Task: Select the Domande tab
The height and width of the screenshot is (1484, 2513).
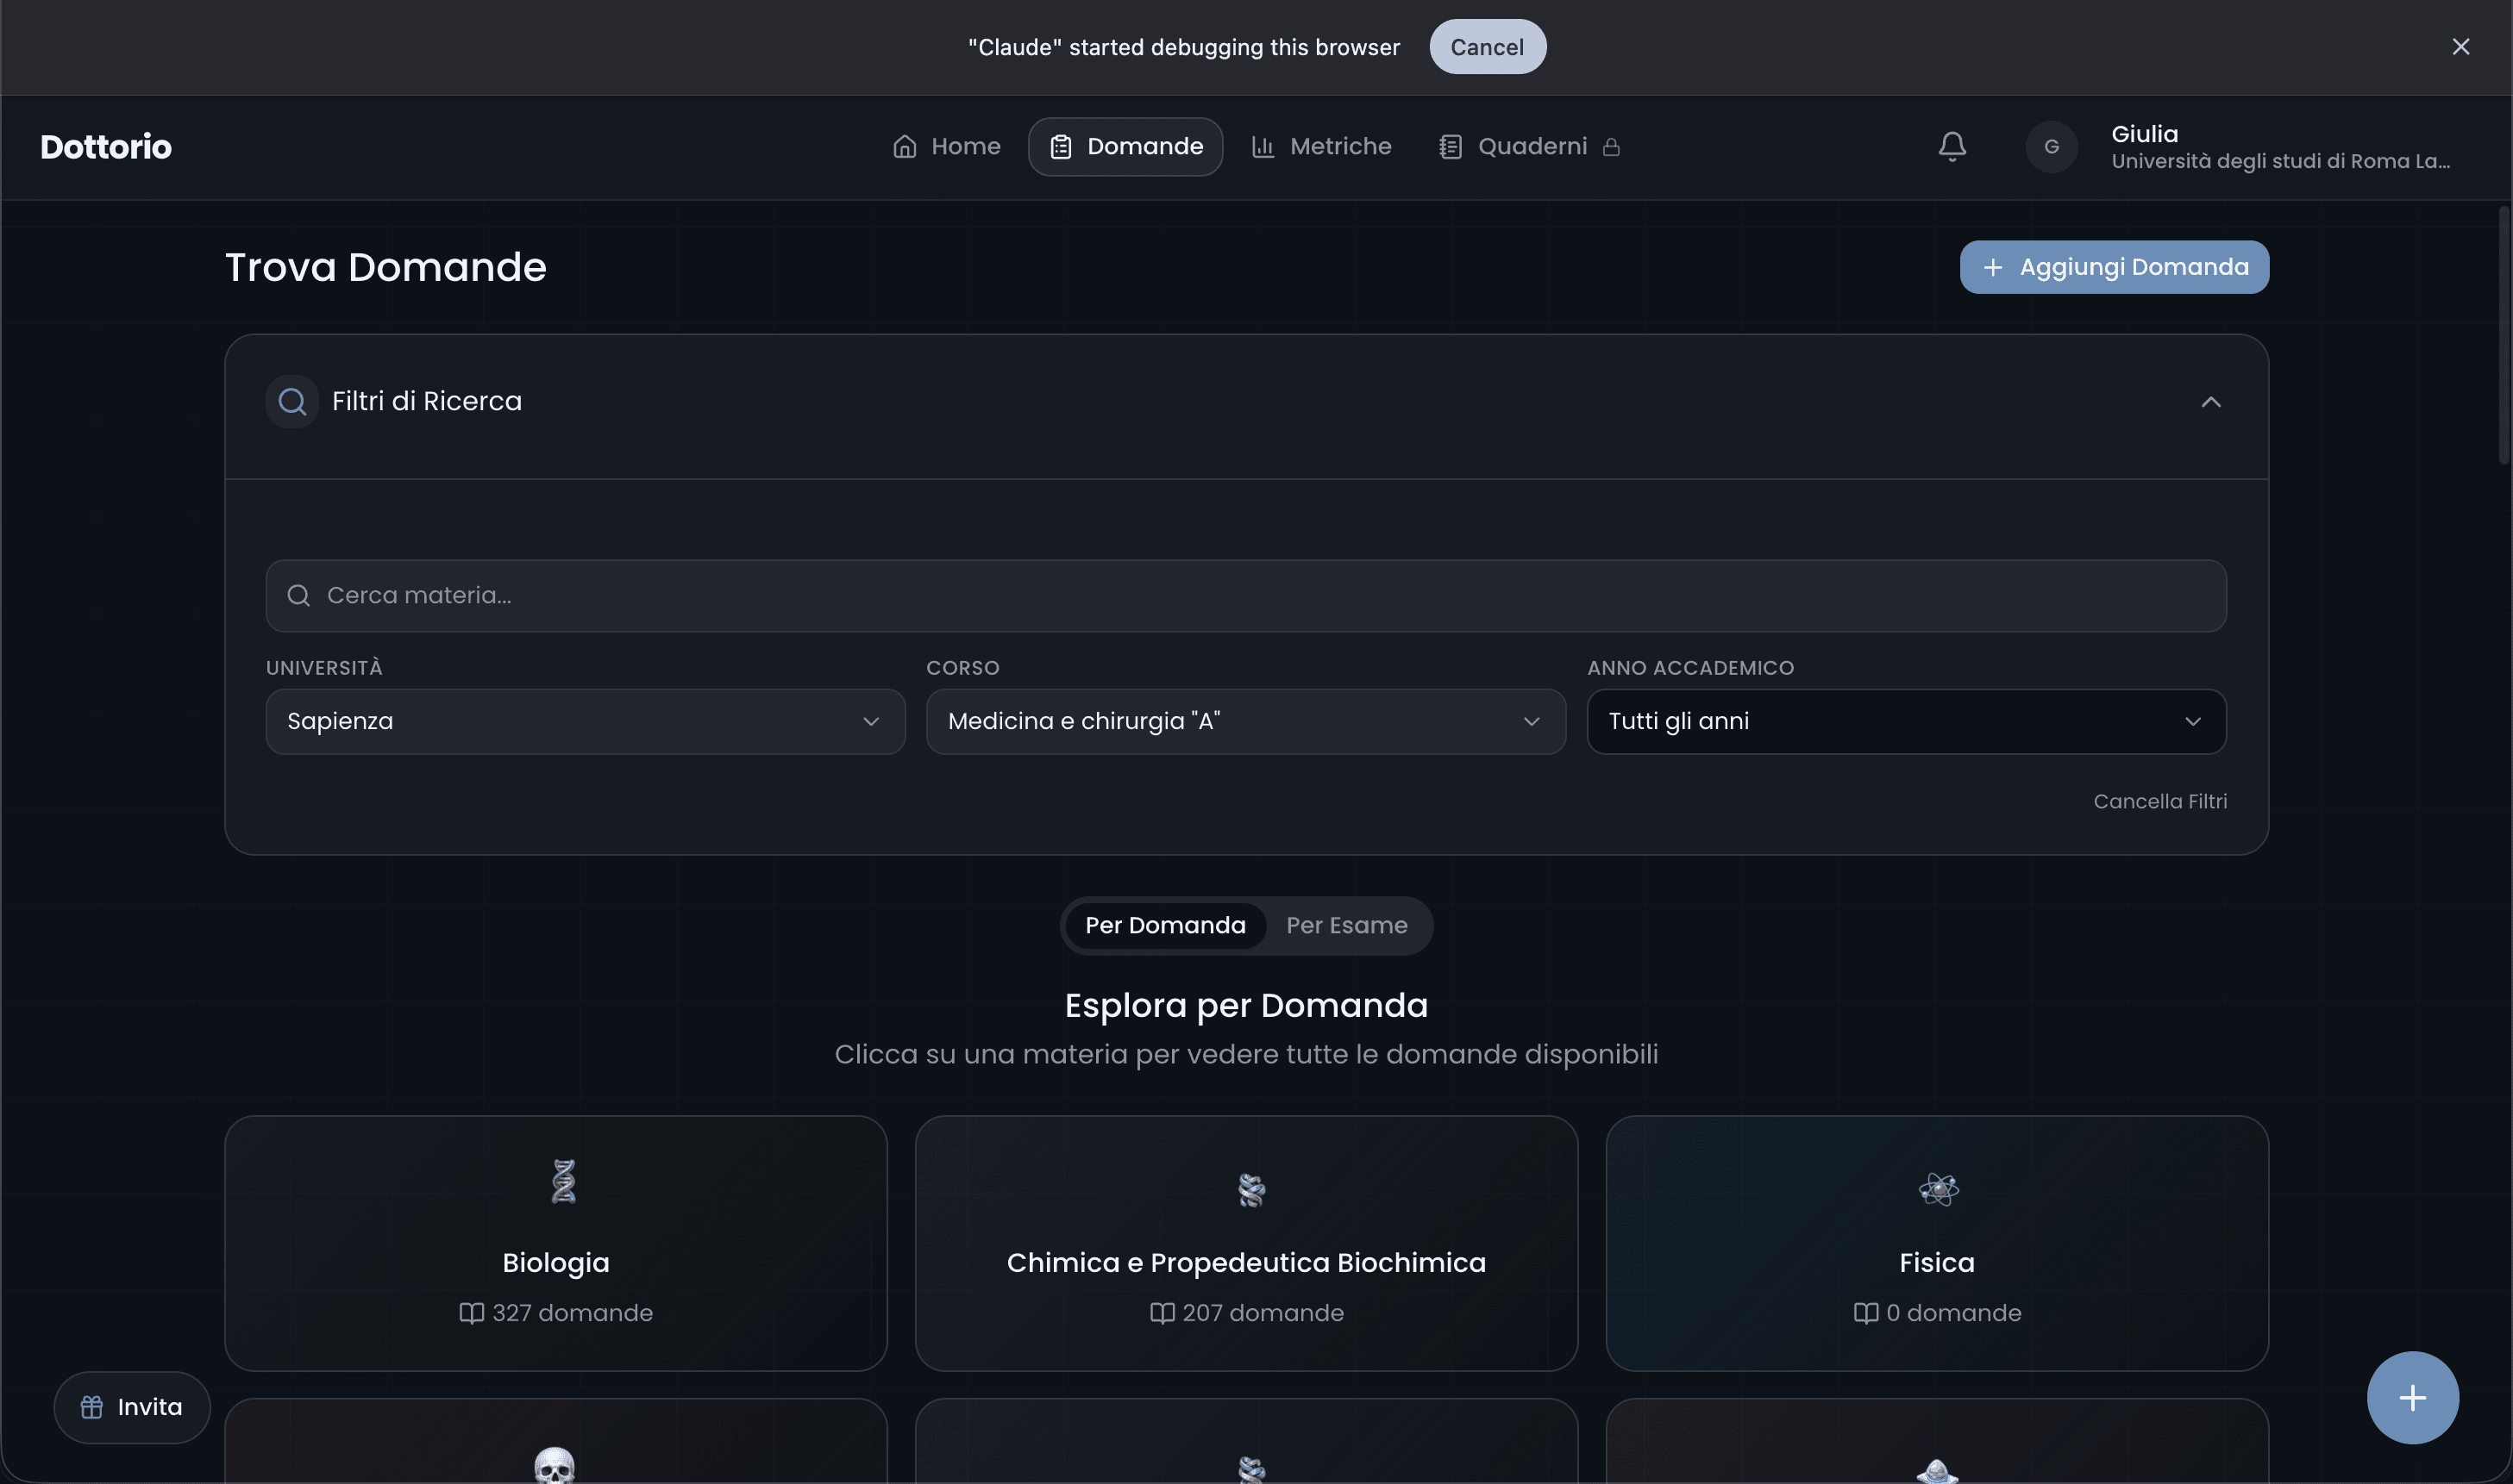Action: click(x=1125, y=147)
